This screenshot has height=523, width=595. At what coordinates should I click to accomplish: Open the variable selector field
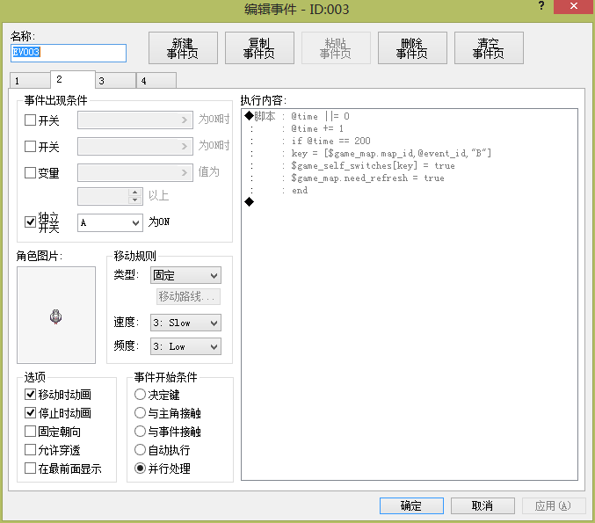135,172
